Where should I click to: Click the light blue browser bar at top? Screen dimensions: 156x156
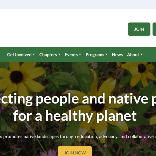click(x=78, y=4)
